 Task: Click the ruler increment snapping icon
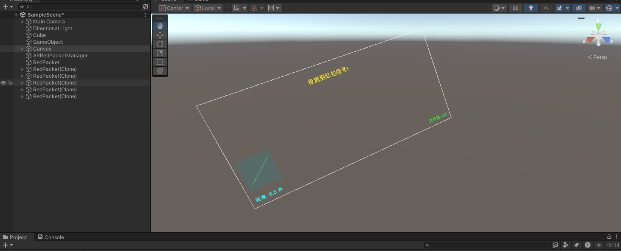pyautogui.click(x=271, y=8)
